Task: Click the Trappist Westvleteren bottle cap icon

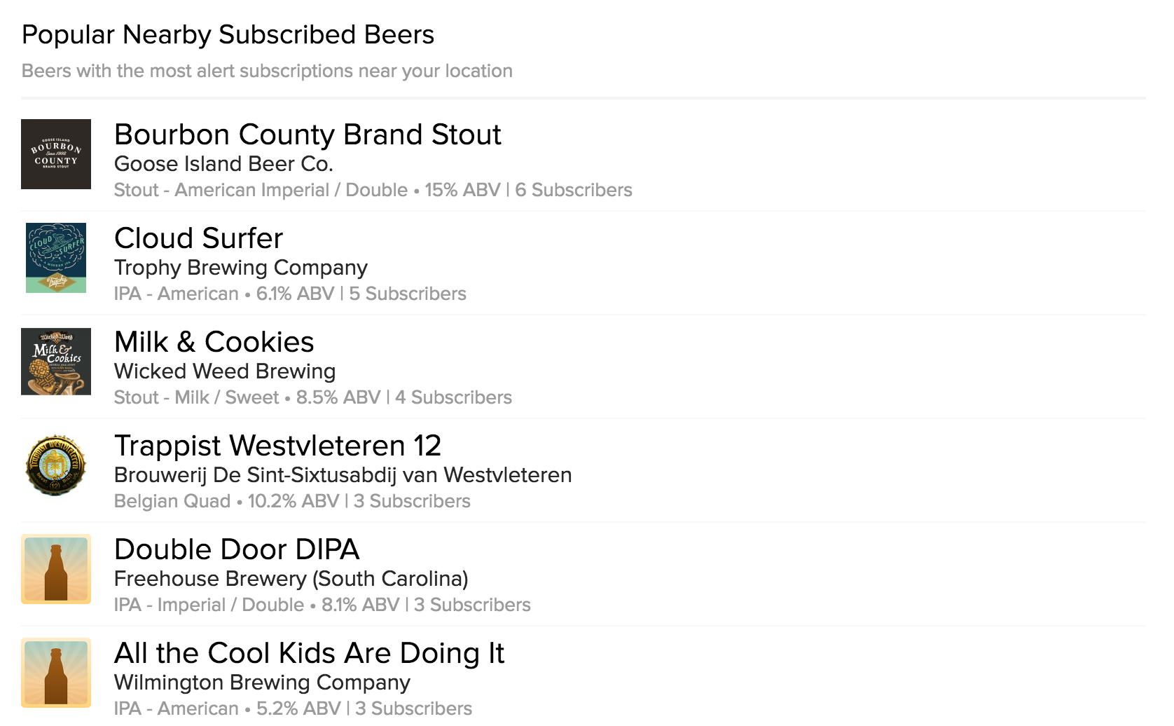Action: [56, 465]
